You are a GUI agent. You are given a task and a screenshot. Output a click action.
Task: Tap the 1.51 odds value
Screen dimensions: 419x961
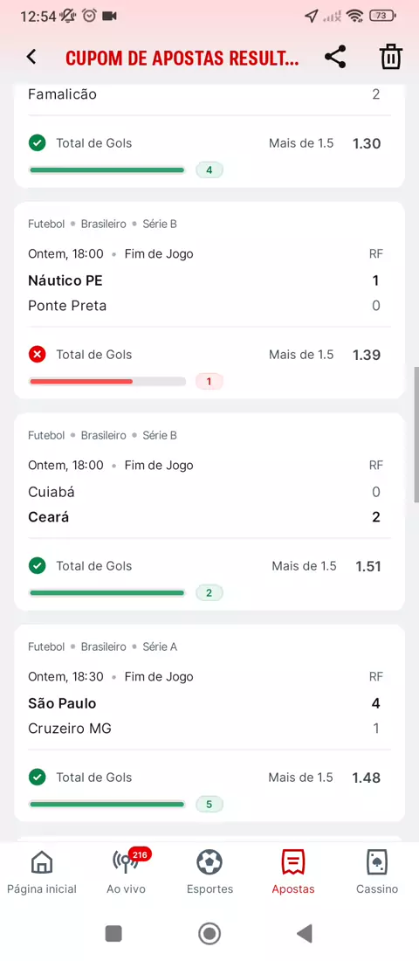pyautogui.click(x=368, y=566)
